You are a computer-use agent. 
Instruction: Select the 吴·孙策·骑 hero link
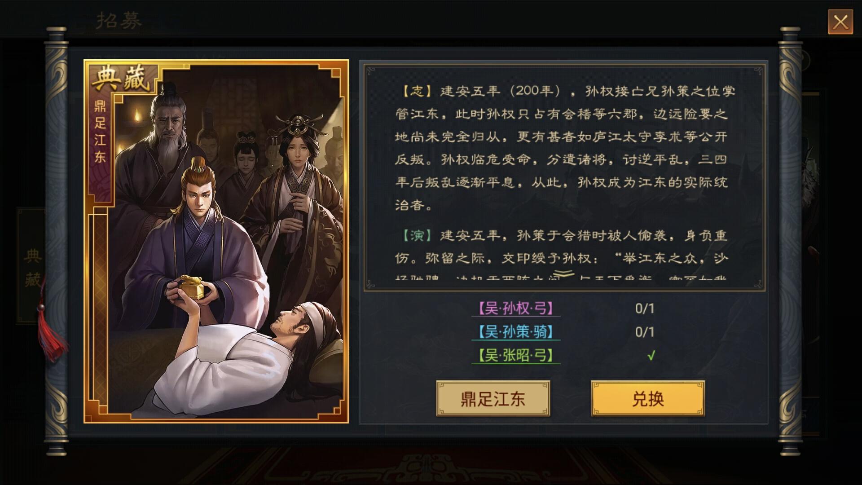[515, 332]
